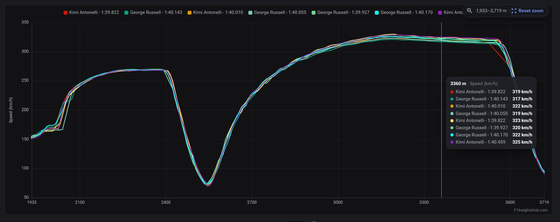Click the tooltip row with 323 km/h
Screen dimensions: 560x222
[491, 120]
